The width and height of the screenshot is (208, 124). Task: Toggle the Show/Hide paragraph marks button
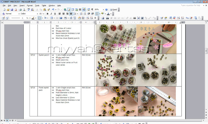point(92,9)
